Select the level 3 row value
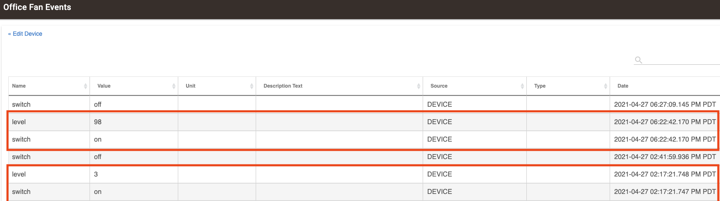Image resolution: width=720 pixels, height=201 pixels. pos(96,174)
